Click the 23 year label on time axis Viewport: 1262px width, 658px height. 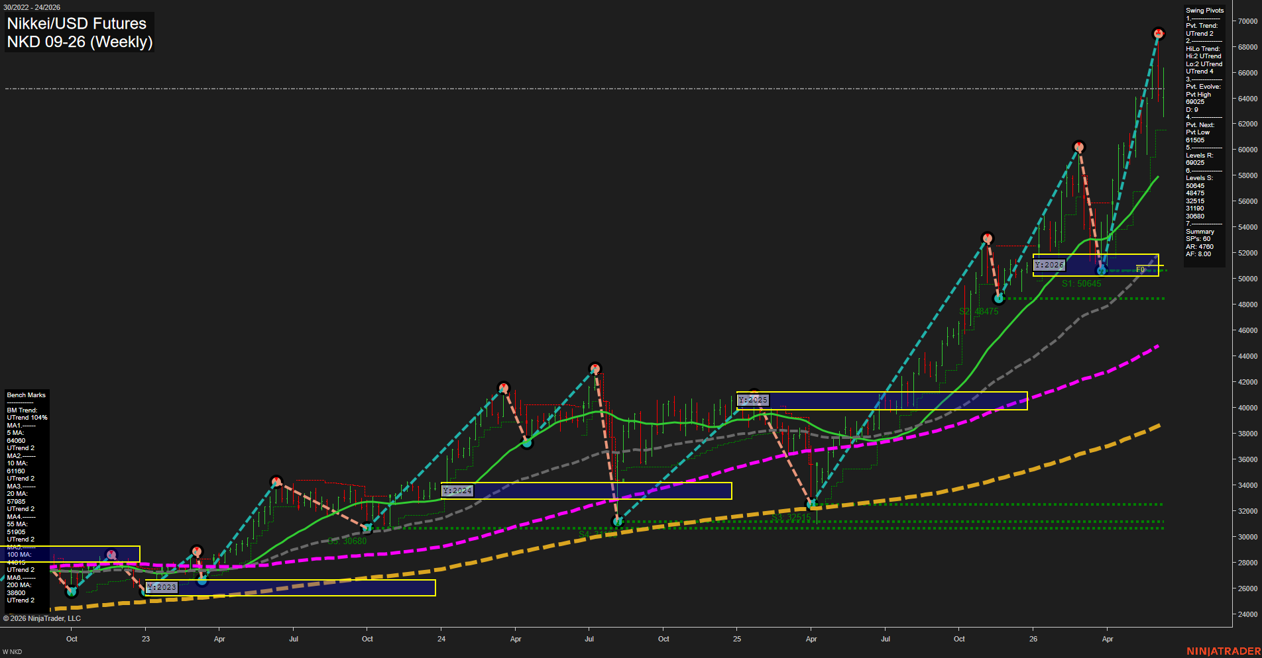coord(146,639)
